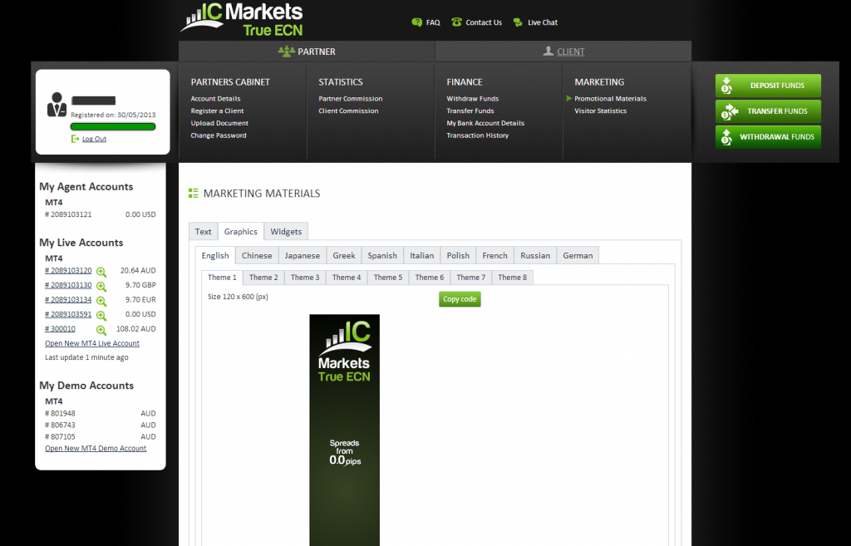
Task: Switch to Theme 4 tab
Action: tap(347, 278)
